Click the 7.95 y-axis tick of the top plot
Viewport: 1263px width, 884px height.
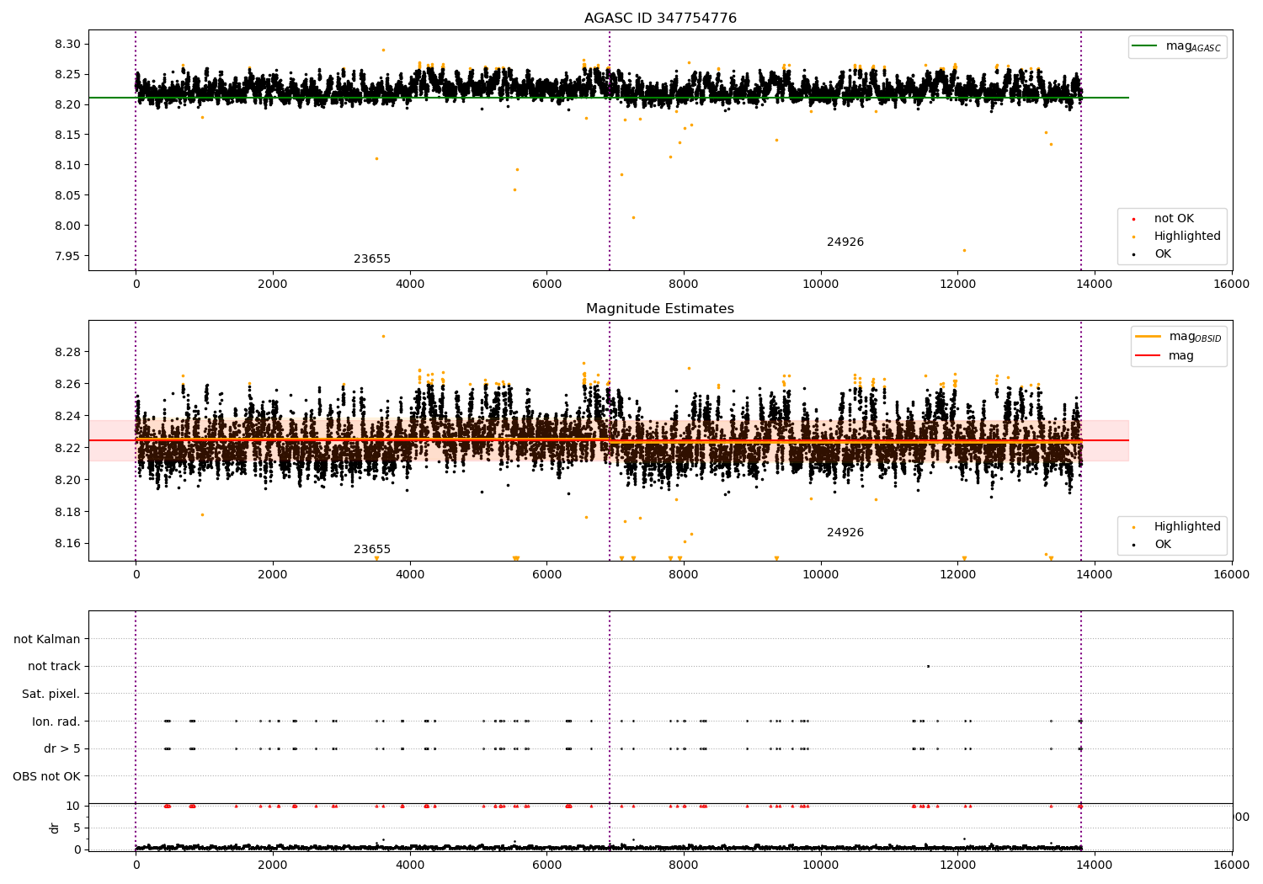coord(67,256)
